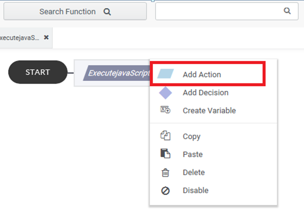304x216 pixels.
Task: Click the magnifier icon in search field
Action: [287, 11]
